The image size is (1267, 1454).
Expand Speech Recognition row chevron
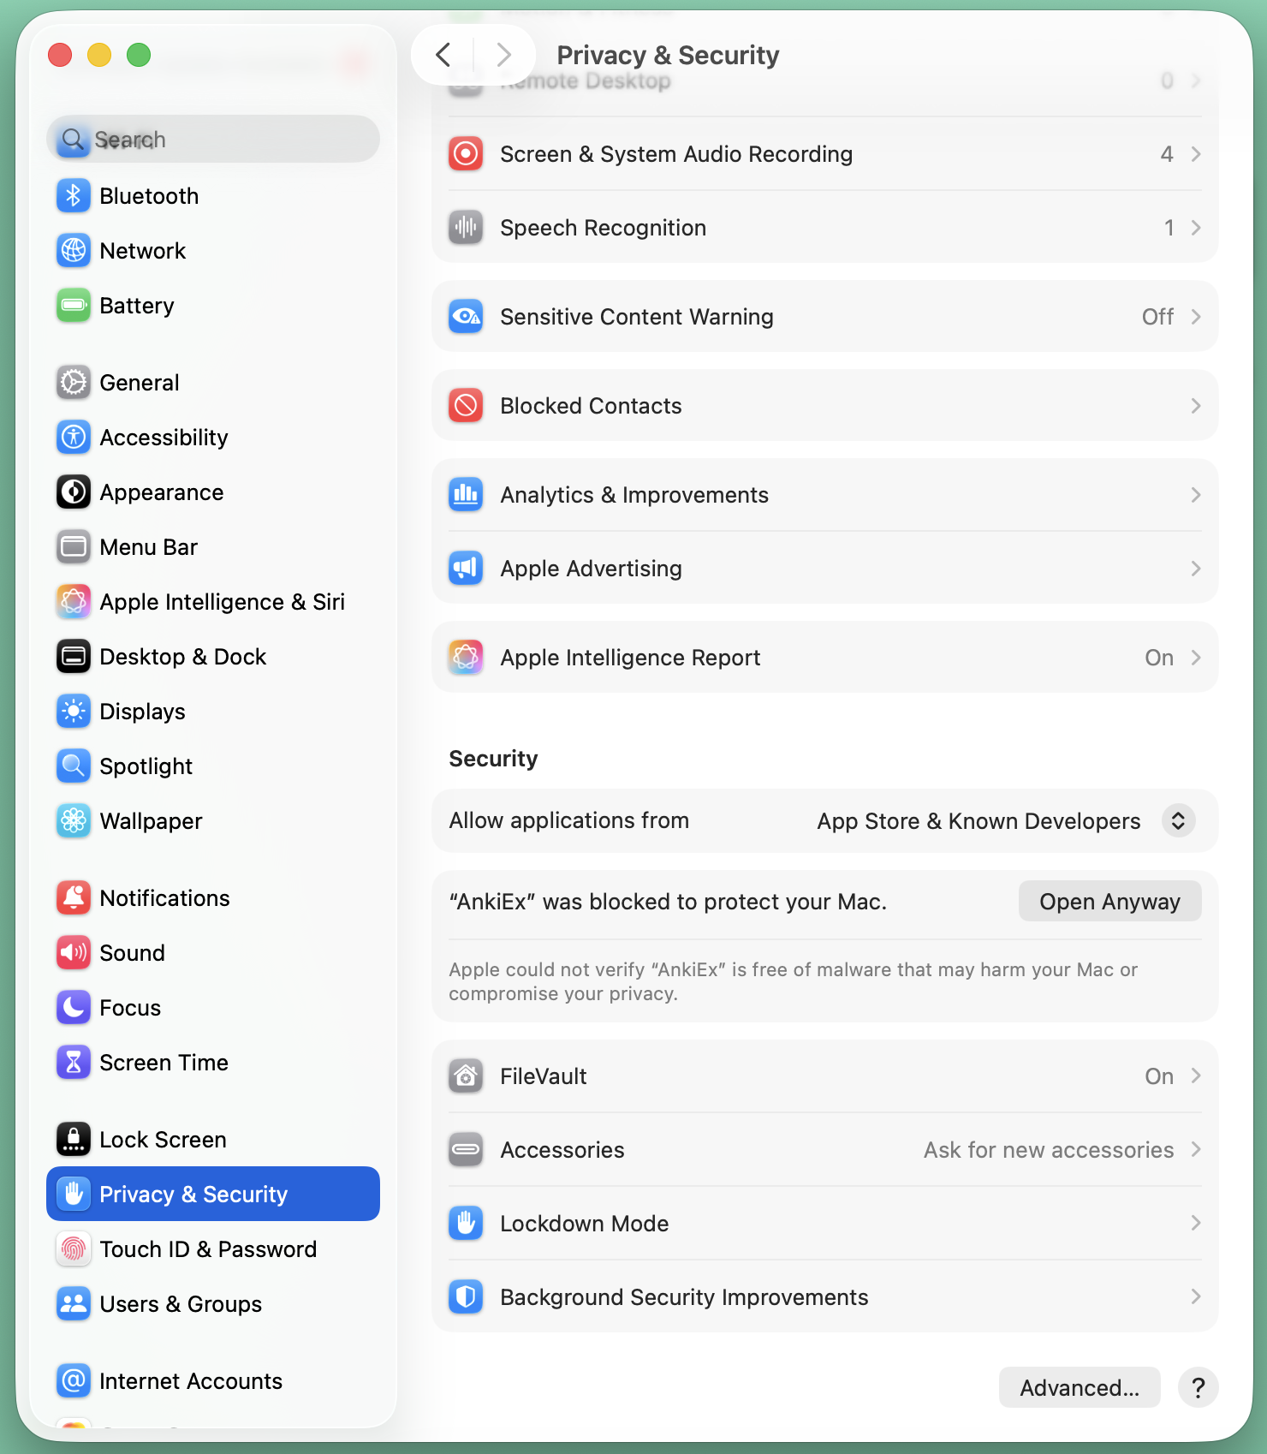coord(1196,228)
